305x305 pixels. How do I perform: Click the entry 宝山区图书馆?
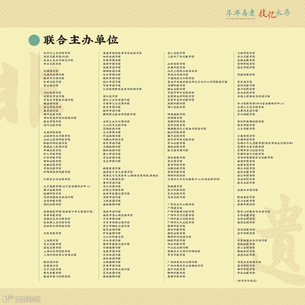coord(52,244)
